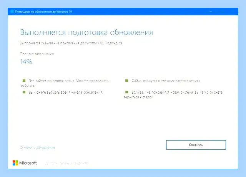
Task: Click the Microsoft wordmark text
Action: (28, 163)
